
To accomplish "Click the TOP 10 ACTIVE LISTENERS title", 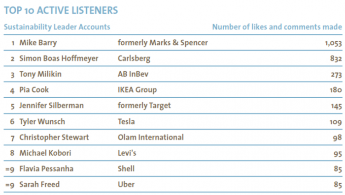I will coord(61,10).
